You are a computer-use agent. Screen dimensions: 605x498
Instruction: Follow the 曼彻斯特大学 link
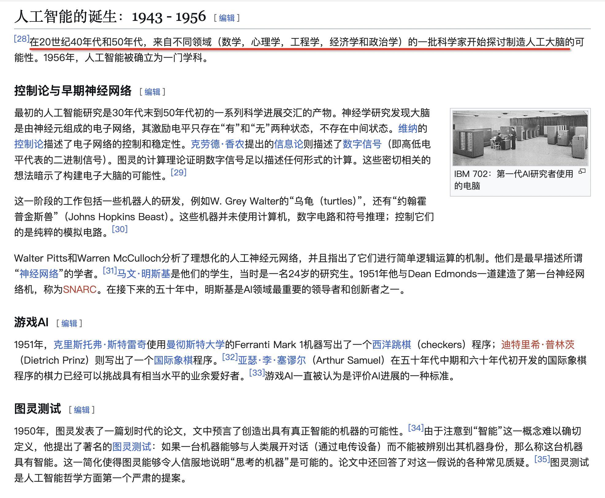pyautogui.click(x=196, y=345)
